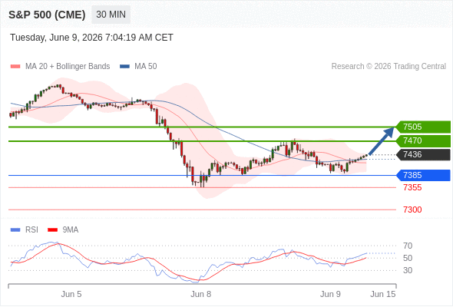Select the MA 20 + Bollinger Bands legend label
The width and height of the screenshot is (453, 307).
(68, 67)
